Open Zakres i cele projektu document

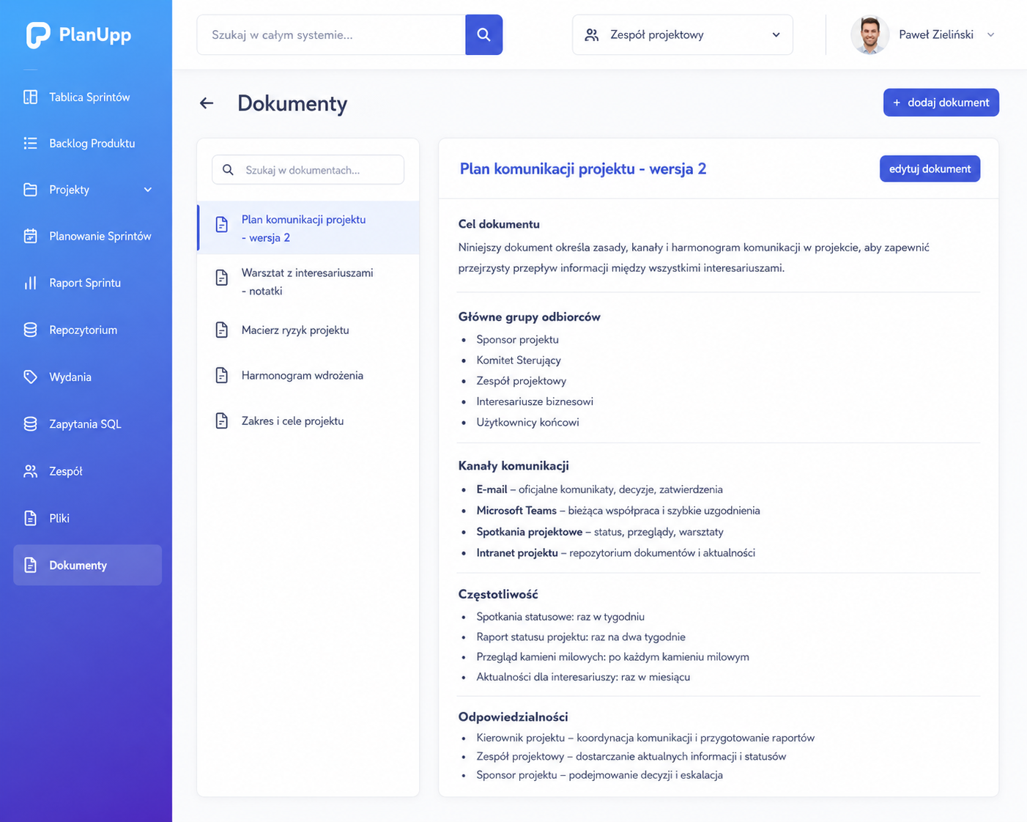tap(308, 421)
